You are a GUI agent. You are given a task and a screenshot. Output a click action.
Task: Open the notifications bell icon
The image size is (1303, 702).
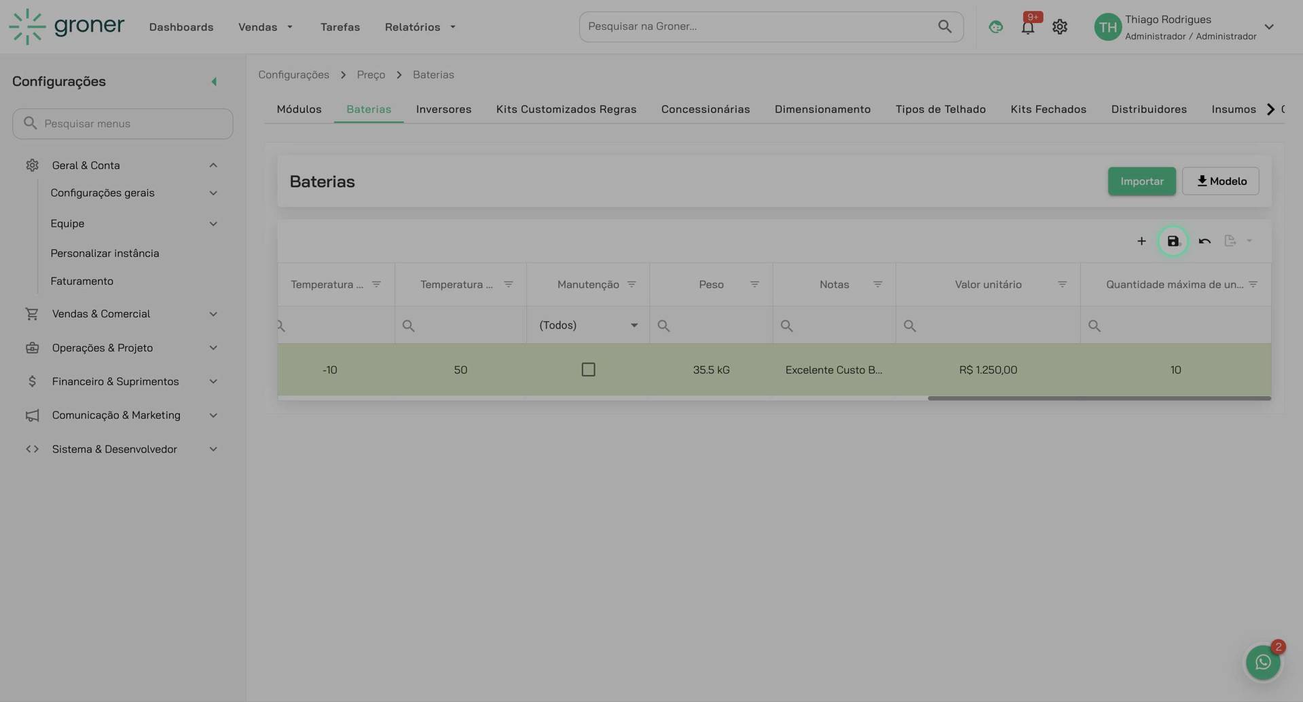coord(1027,27)
